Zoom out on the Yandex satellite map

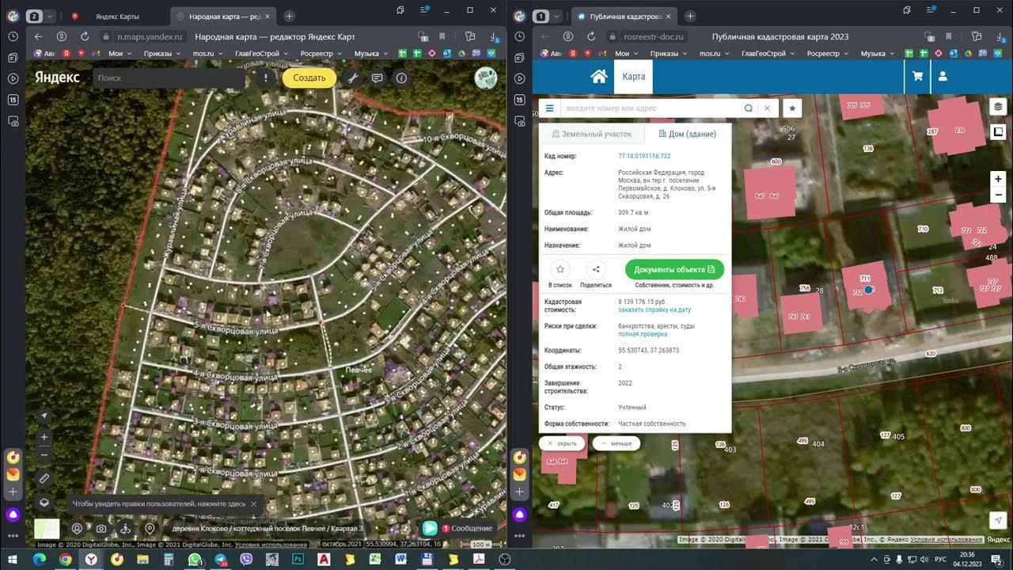pyautogui.click(x=44, y=454)
